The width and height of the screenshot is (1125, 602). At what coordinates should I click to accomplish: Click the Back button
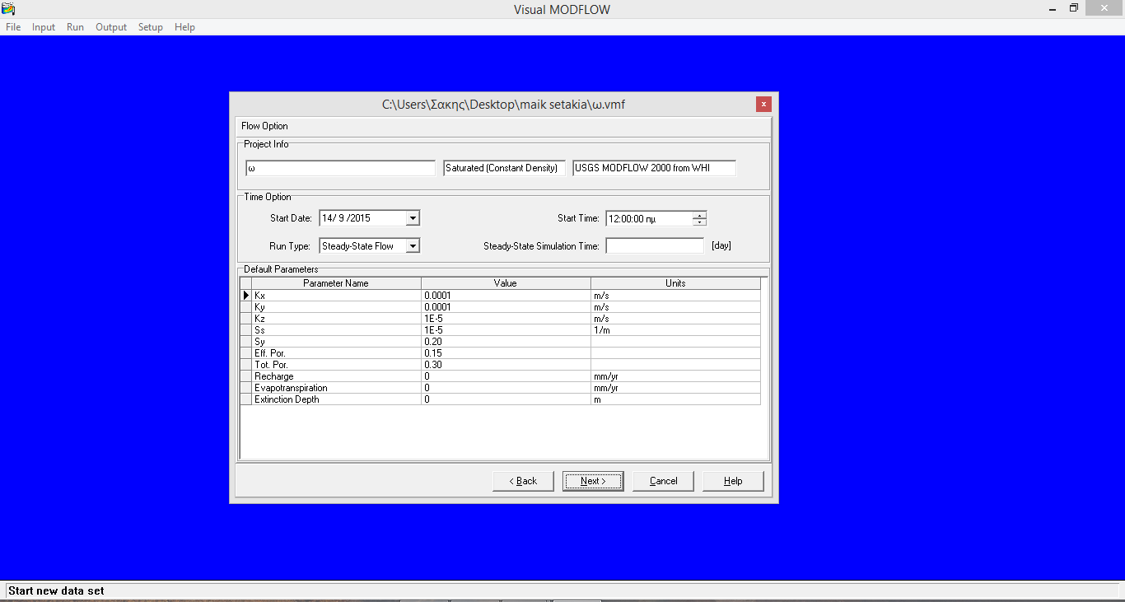click(523, 481)
